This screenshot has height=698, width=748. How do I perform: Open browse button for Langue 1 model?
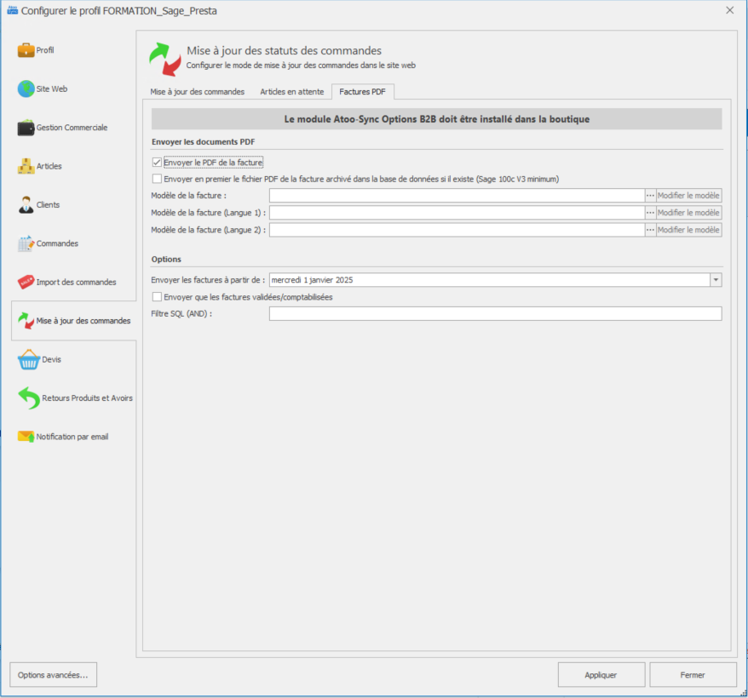pyautogui.click(x=650, y=213)
